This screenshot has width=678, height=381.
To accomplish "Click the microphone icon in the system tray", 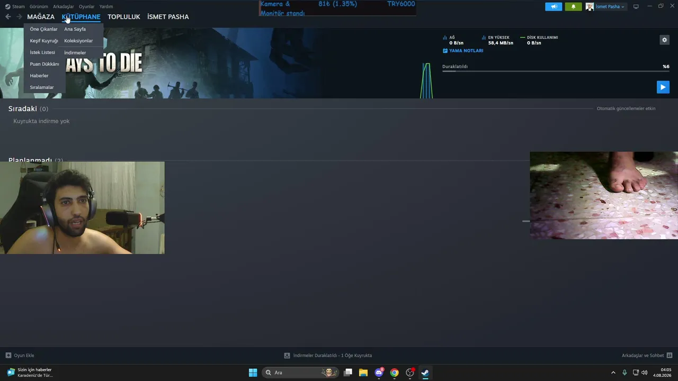I will click(625, 373).
